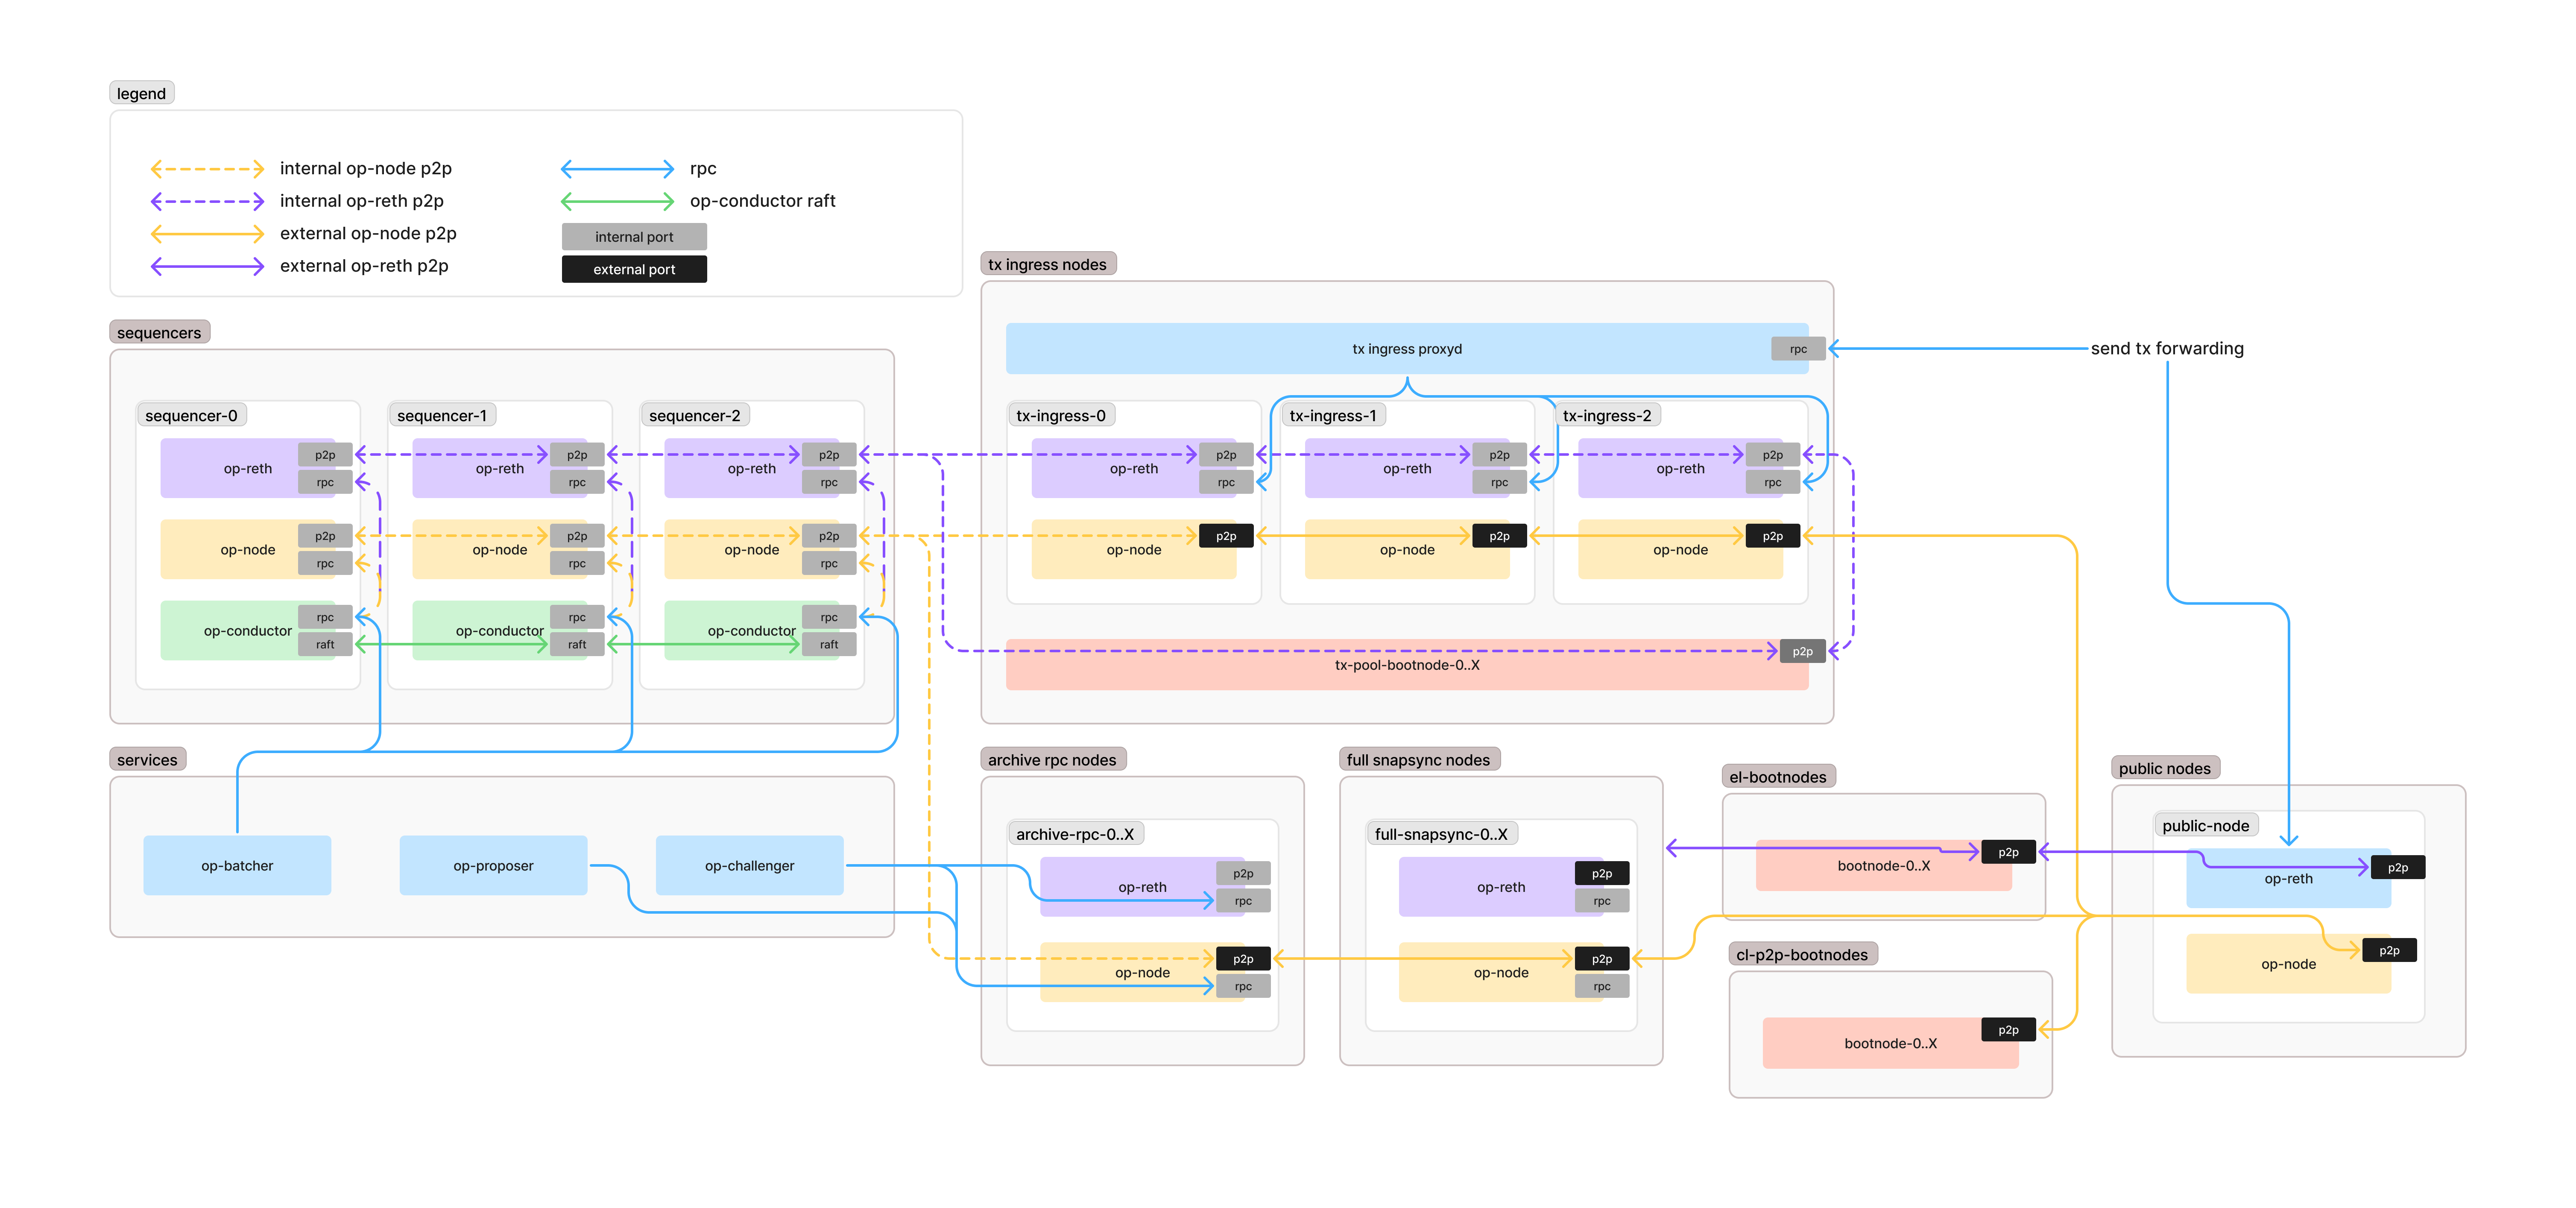Select the op-challenger box
2576x1208 pixels.
(x=749, y=865)
